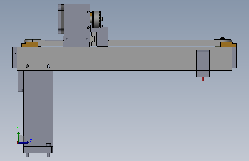This screenshot has height=161, width=249.
Task: Pick the small cylinder sitting on the base plate
Action: click(x=49, y=145)
